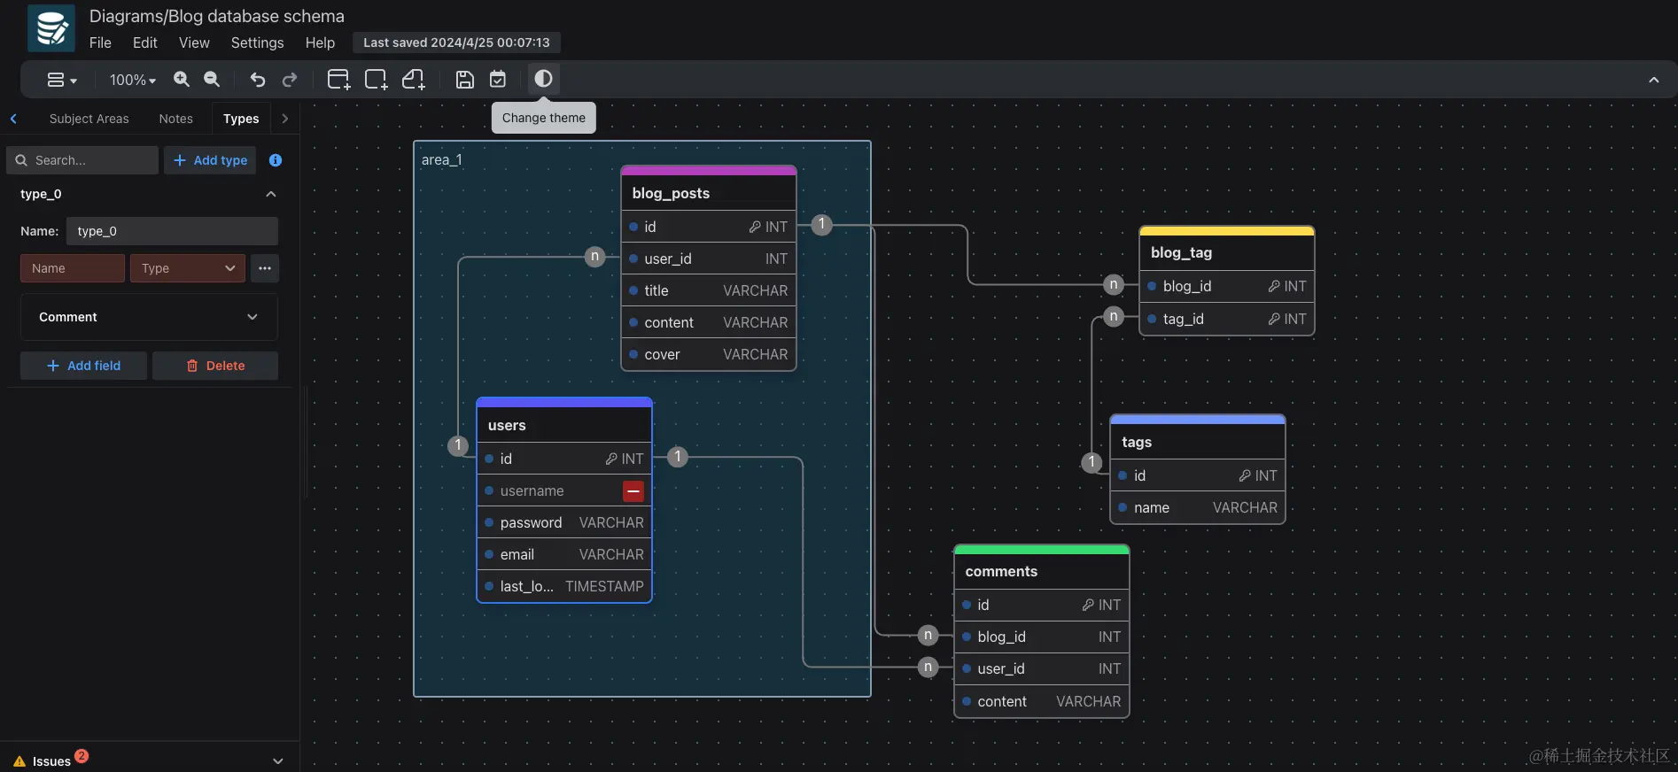Image resolution: width=1678 pixels, height=772 pixels.
Task: Click the user_id field in comments table
Action: 1042,668
